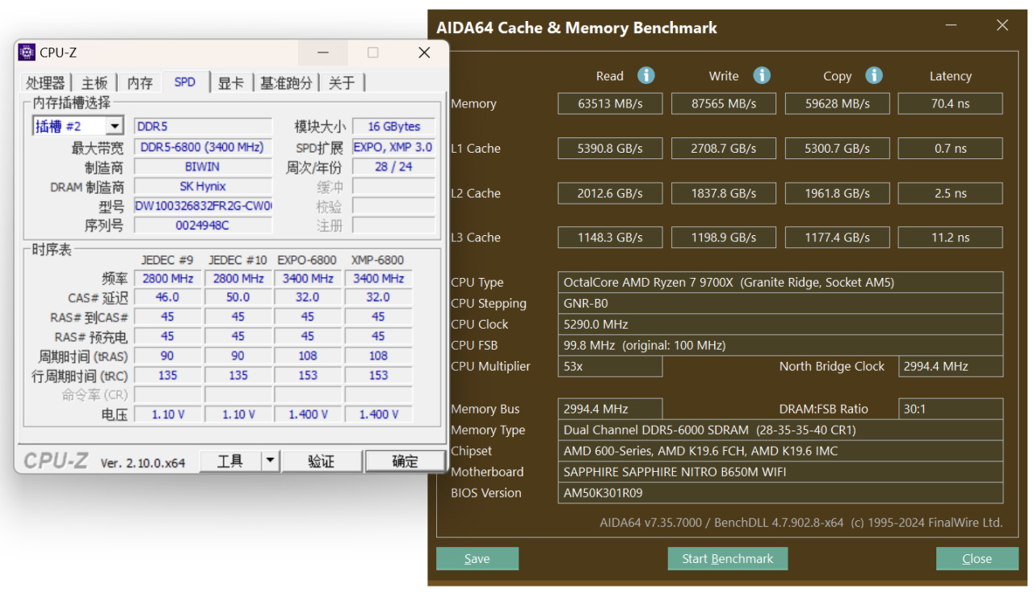Minimize the CPU-Z window
The height and width of the screenshot is (597, 1034).
(x=323, y=53)
